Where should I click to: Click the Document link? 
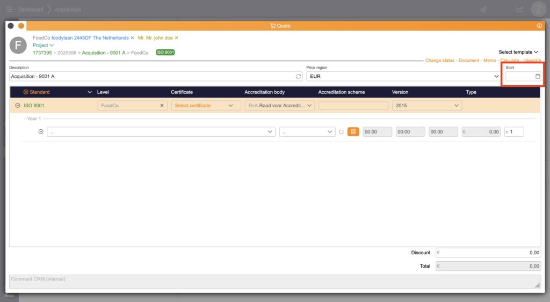pos(468,61)
